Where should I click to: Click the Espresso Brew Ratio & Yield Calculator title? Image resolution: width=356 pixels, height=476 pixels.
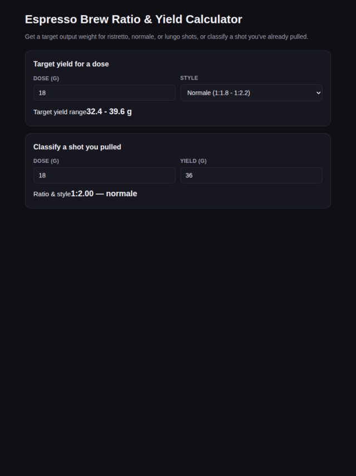pos(133,20)
